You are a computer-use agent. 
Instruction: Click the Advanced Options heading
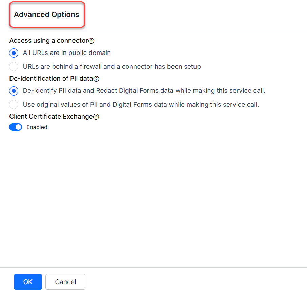[46, 15]
